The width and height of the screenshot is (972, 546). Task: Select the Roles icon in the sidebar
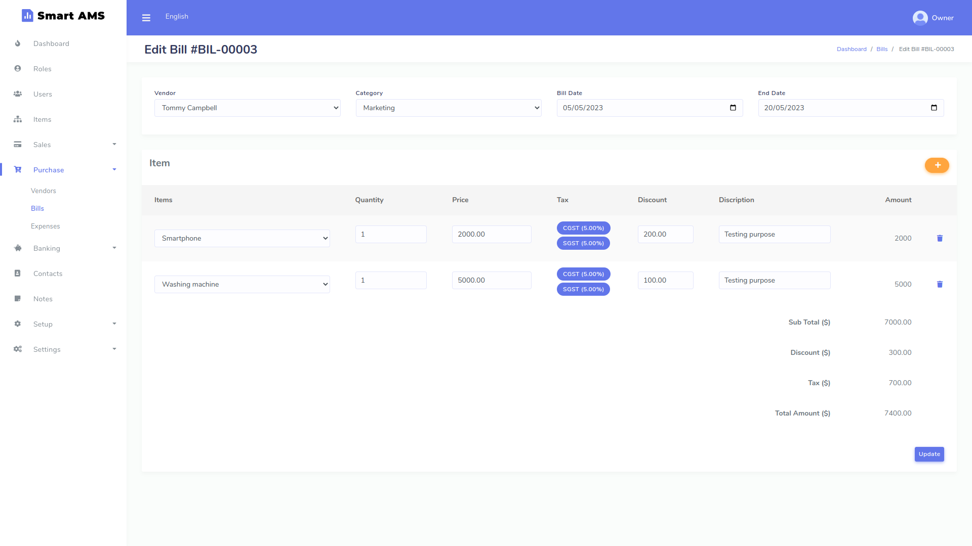pyautogui.click(x=18, y=68)
